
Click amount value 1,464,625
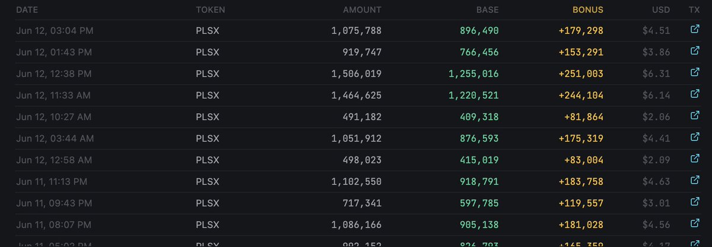click(357, 95)
